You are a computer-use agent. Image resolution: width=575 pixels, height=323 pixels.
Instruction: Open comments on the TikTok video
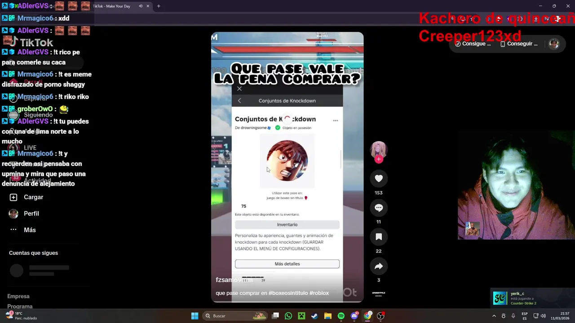click(379, 208)
